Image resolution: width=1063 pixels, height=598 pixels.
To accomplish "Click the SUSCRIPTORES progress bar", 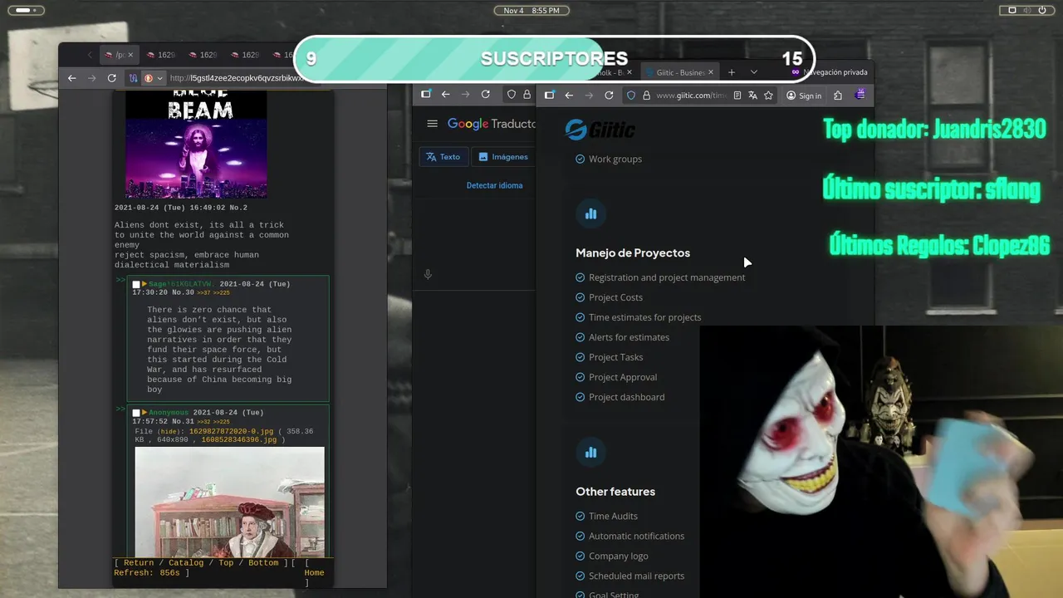I will coord(554,59).
